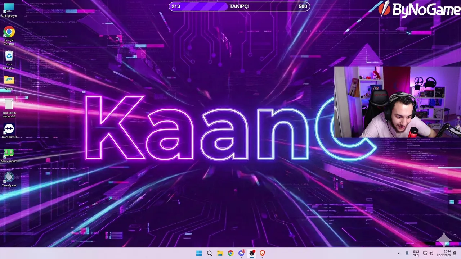This screenshot has height=259, width=461.
Task: Click the microphone tray icon
Action: tap(407, 253)
